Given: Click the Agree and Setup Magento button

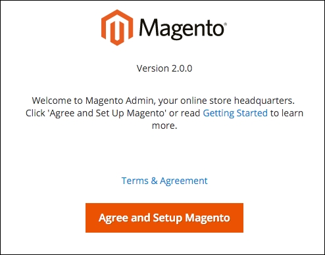Looking at the screenshot, I should 164,218.
